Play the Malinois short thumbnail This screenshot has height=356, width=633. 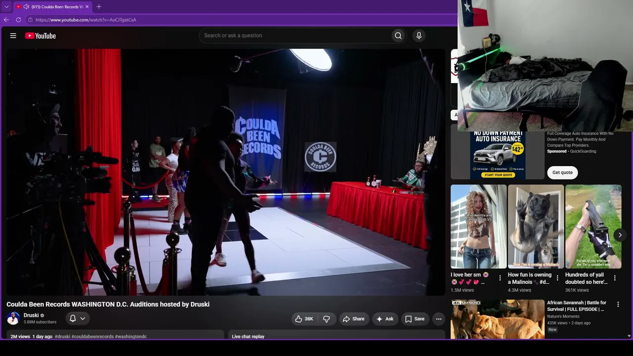(x=536, y=226)
